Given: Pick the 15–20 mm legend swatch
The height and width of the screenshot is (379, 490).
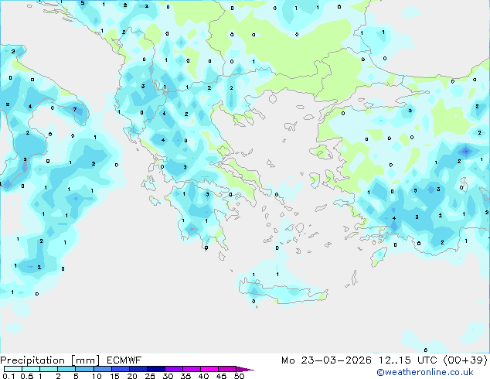Looking at the screenshot, I should point(120,369).
